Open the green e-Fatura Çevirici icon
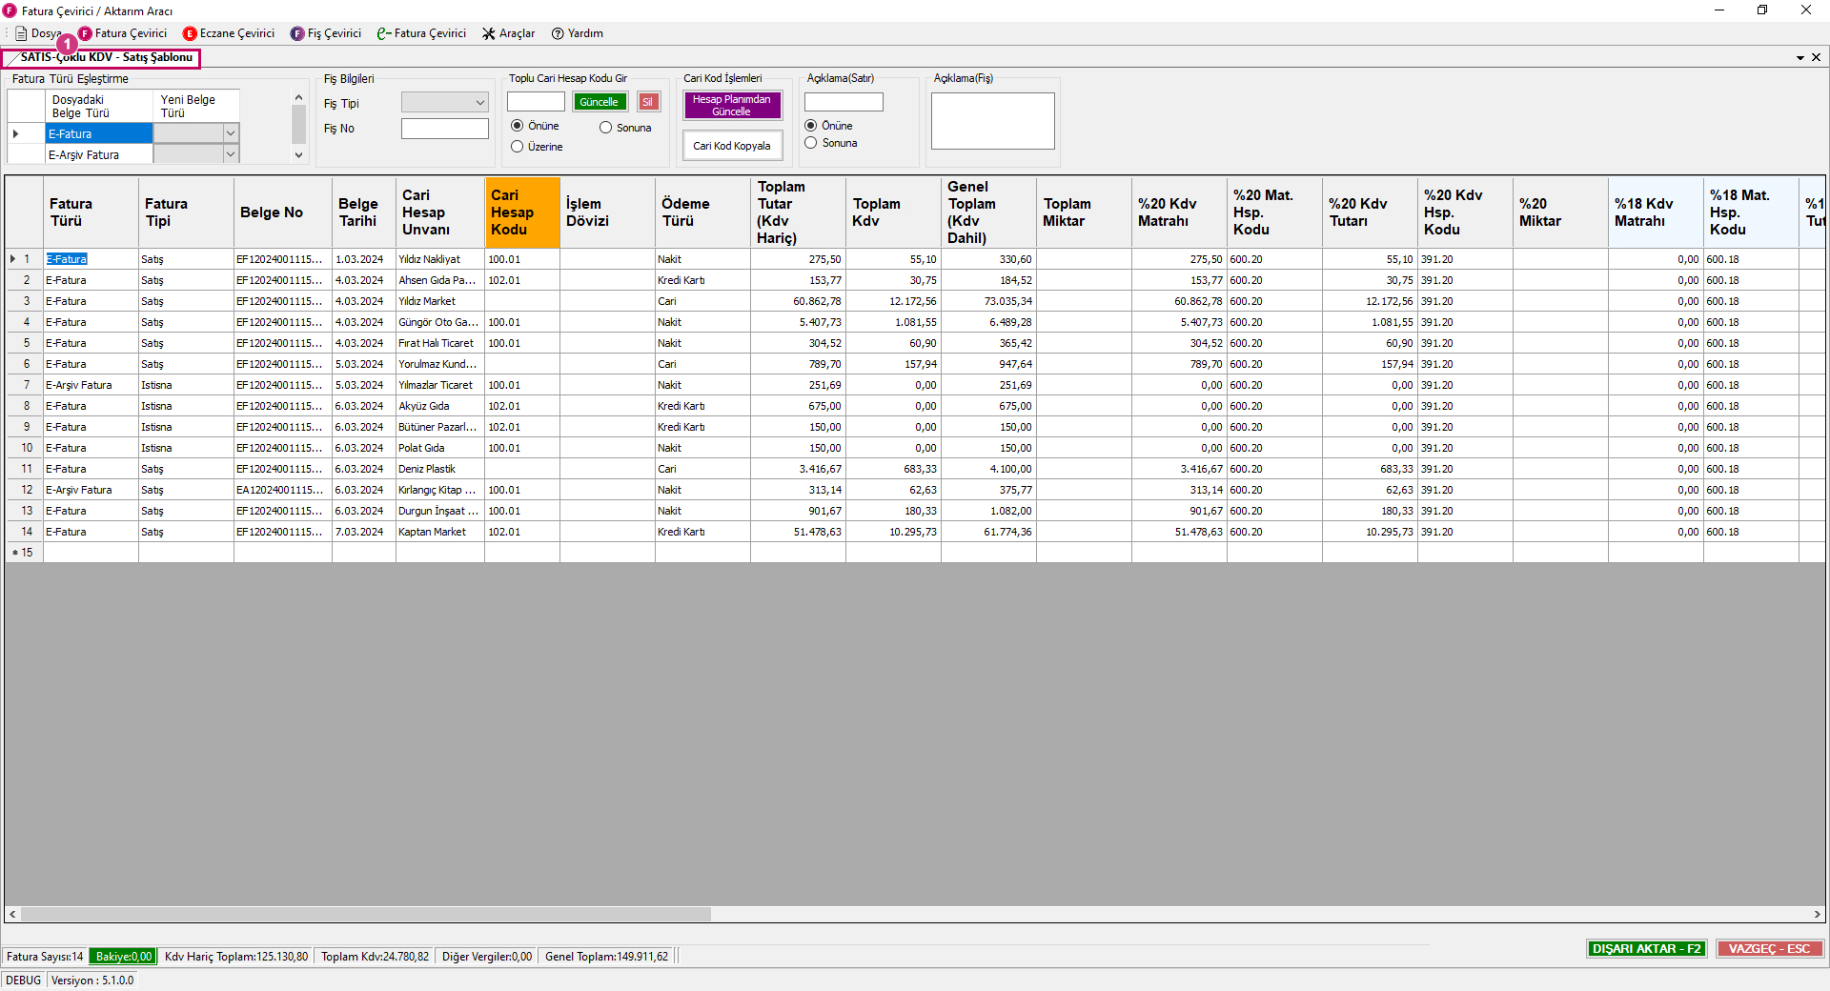 tap(383, 33)
